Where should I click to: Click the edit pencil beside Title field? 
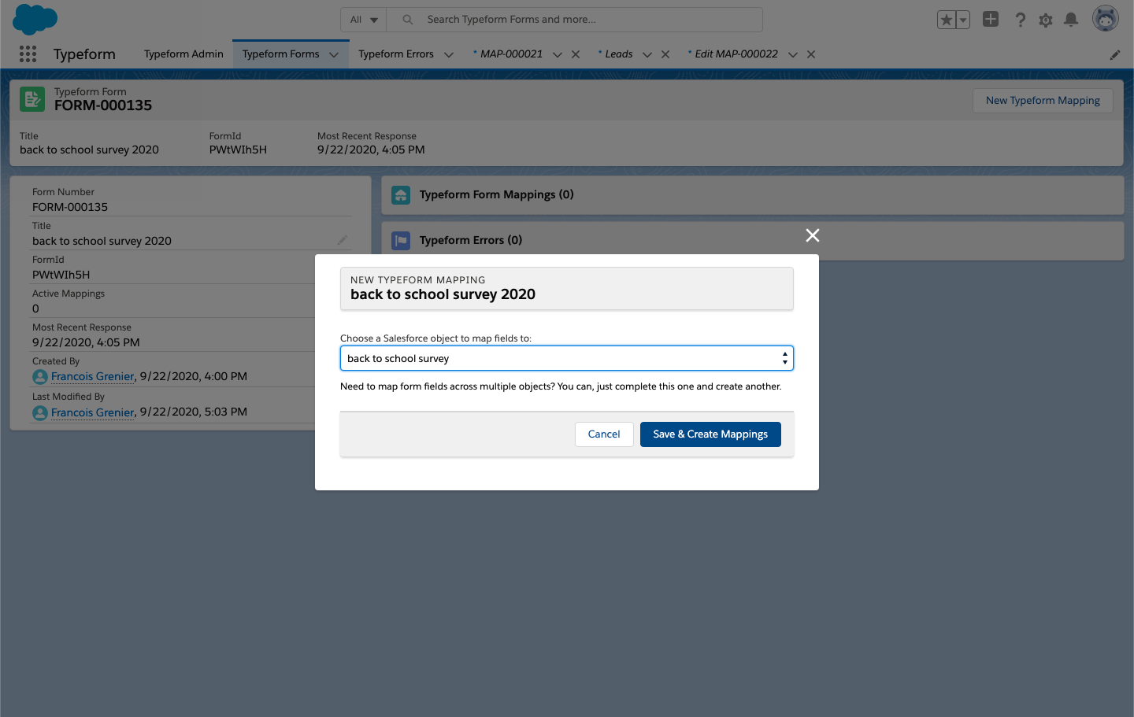coord(343,240)
